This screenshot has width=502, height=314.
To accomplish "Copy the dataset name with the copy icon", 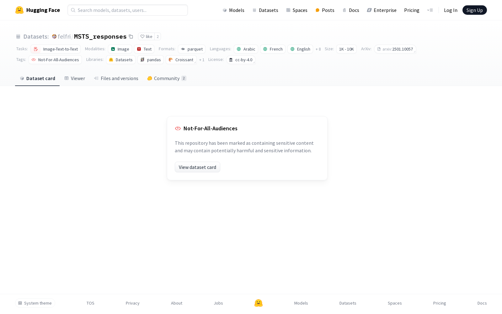I will (131, 36).
